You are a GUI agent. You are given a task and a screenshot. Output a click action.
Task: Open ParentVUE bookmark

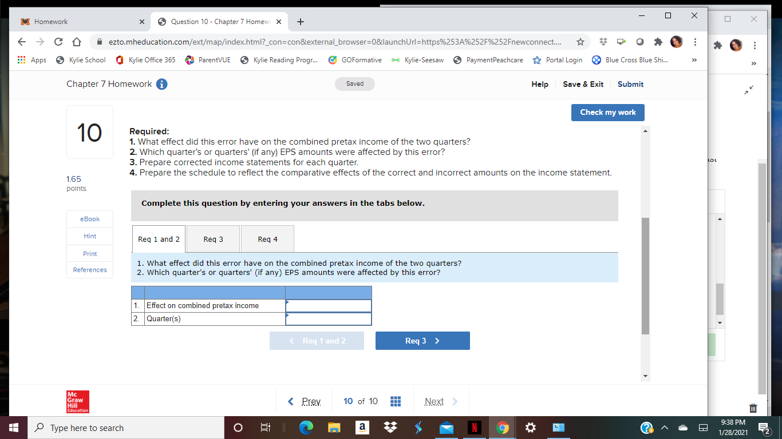click(x=208, y=60)
